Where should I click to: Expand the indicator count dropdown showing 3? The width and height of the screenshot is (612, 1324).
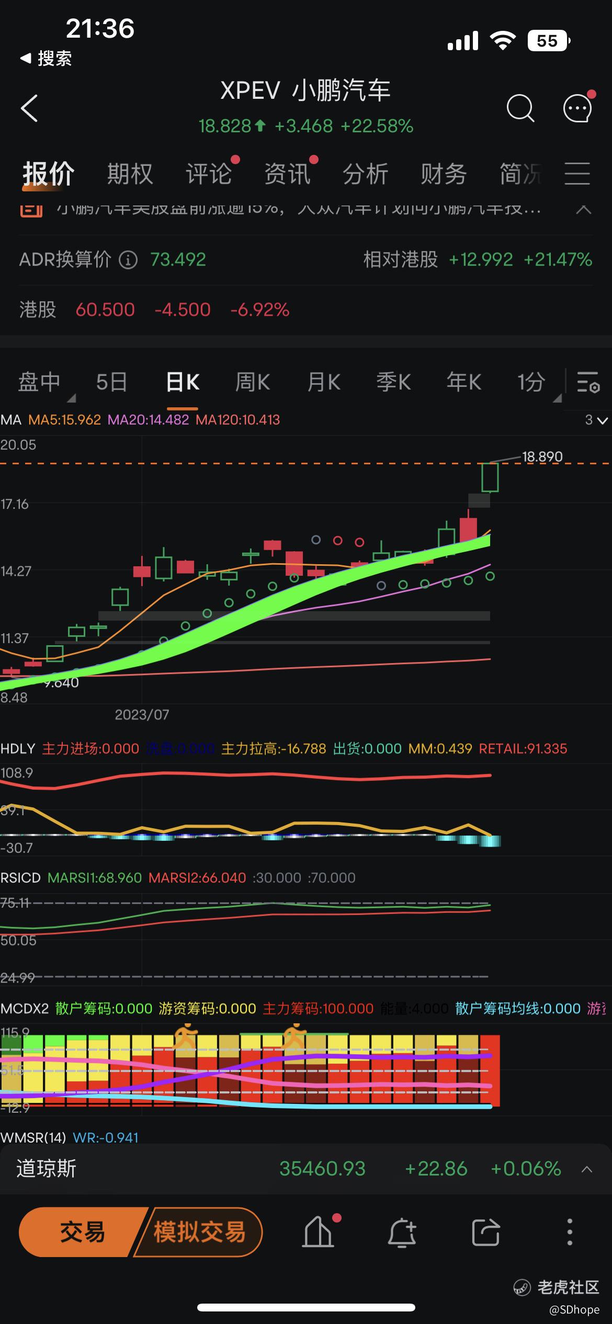596,420
